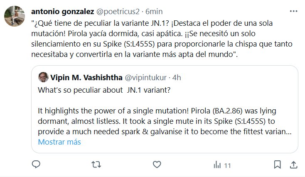Image resolution: width=305 pixels, height=177 pixels.
Task: Open the view analytics bar chart icon
Action: point(217,165)
